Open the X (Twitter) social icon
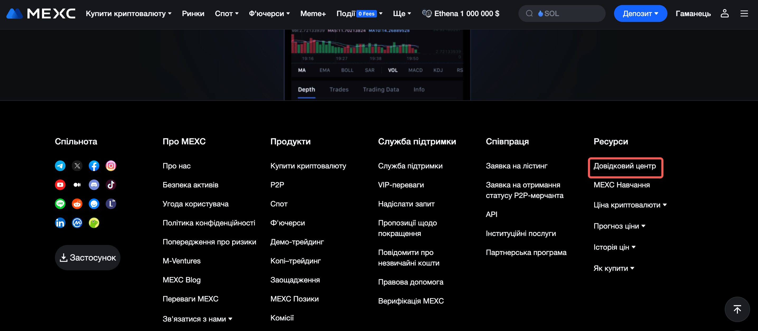 (x=77, y=166)
